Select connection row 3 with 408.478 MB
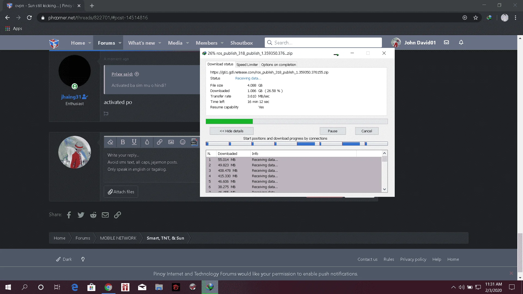 (x=294, y=171)
